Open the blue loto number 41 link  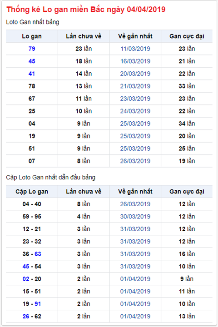pos(32,74)
